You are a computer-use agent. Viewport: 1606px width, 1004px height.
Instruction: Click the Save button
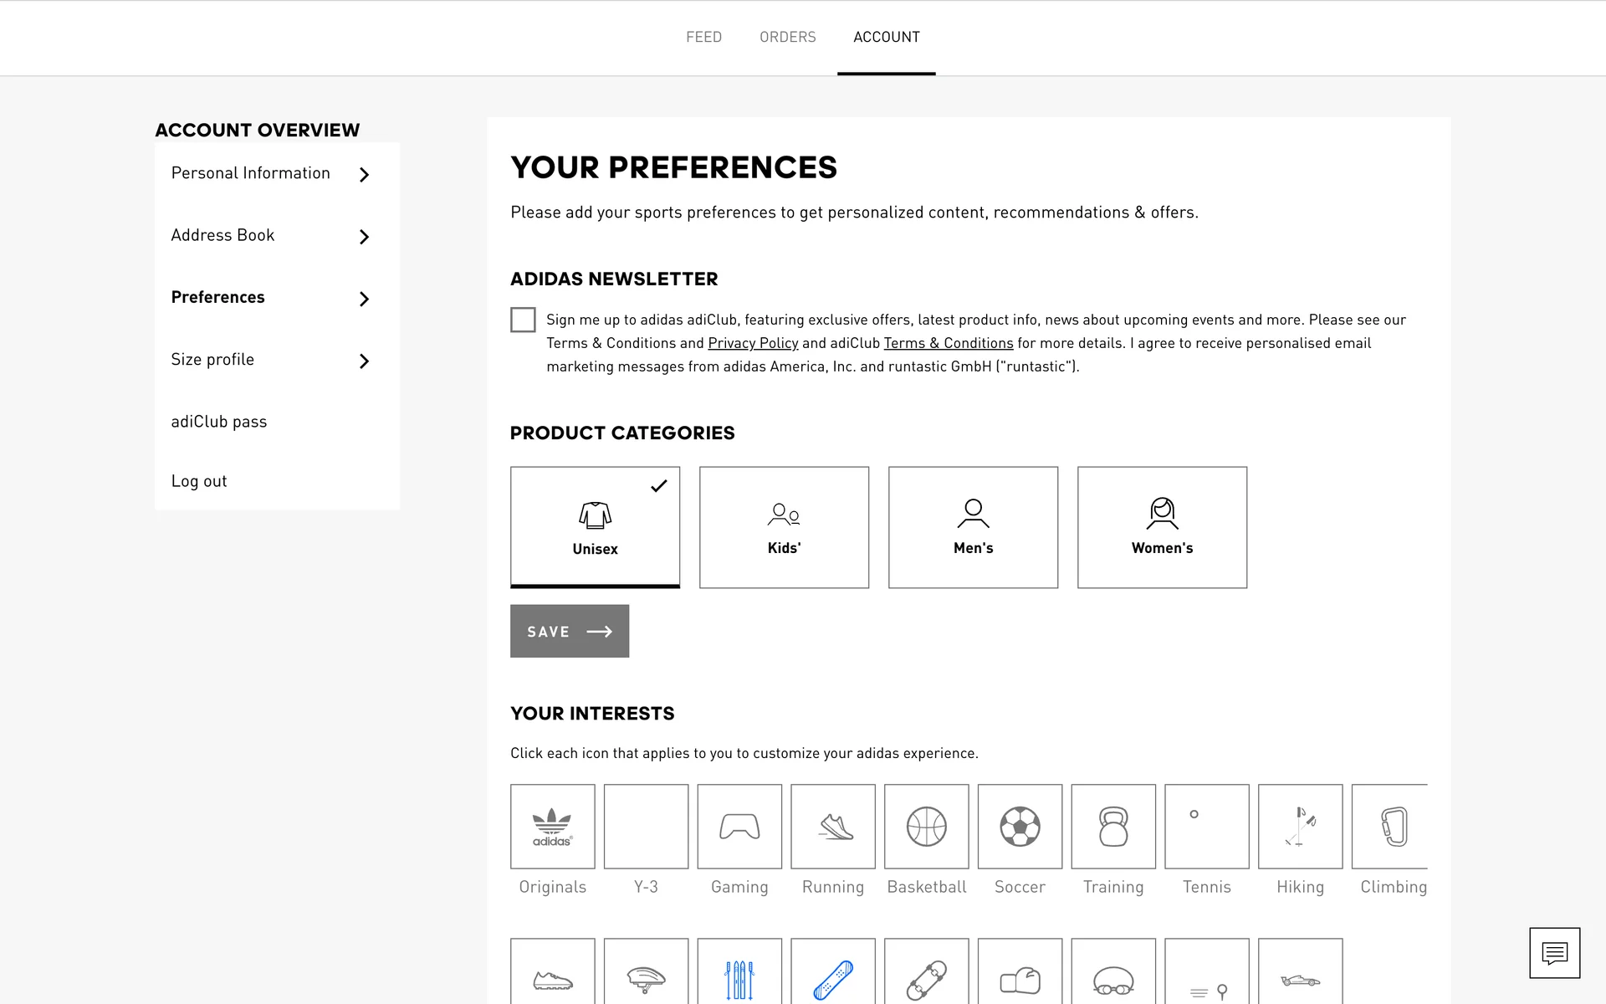point(569,631)
